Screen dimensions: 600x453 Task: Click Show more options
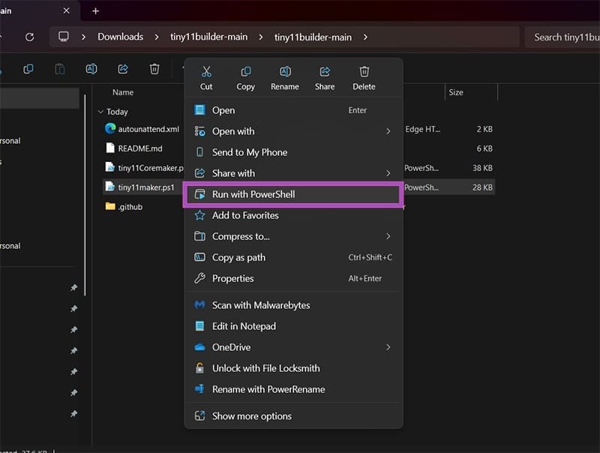pos(251,416)
